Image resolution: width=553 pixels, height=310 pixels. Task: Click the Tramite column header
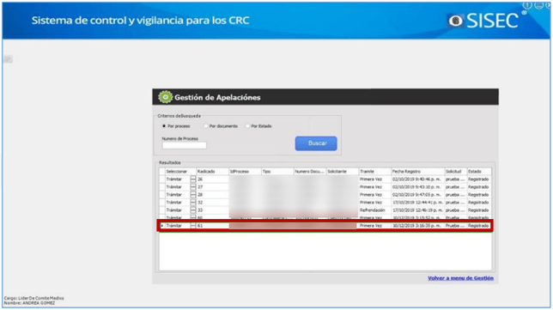coord(374,172)
